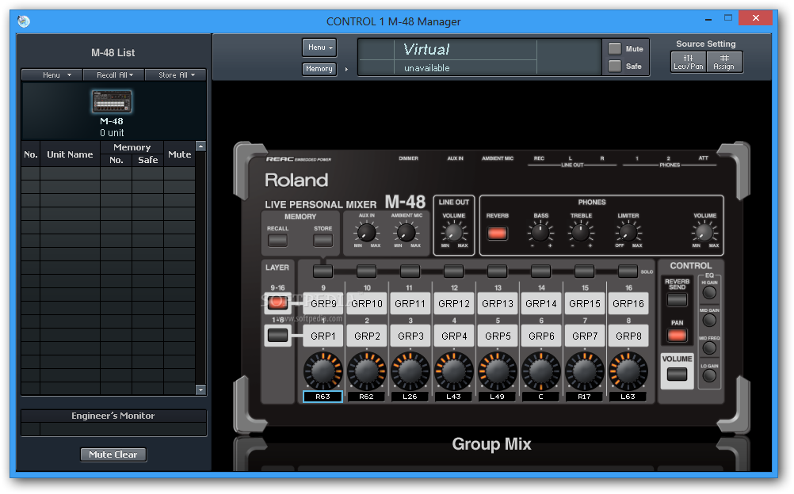Toggle the solo button above GRP16
The height and width of the screenshot is (494, 794).
(628, 272)
